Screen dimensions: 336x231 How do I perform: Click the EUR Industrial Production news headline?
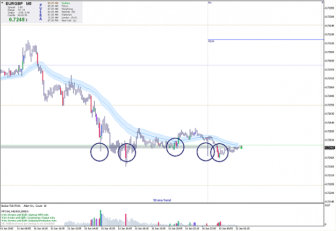[x=29, y=220]
